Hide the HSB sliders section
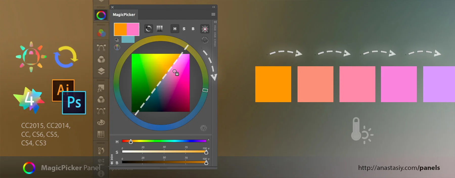455x178 pixels. click(x=112, y=163)
